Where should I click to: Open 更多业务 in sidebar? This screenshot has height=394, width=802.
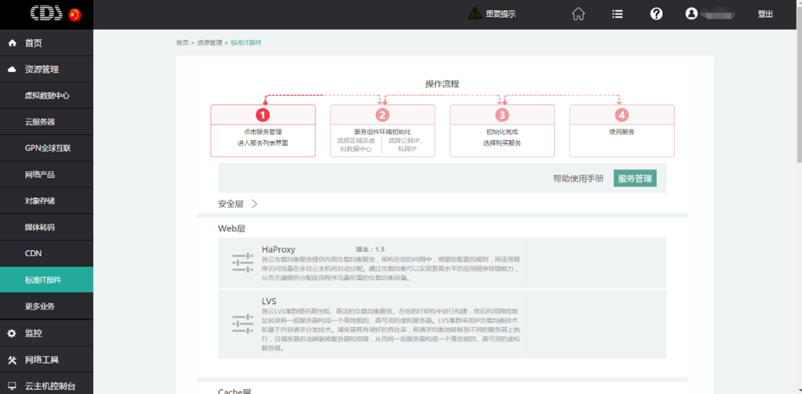pos(47,306)
